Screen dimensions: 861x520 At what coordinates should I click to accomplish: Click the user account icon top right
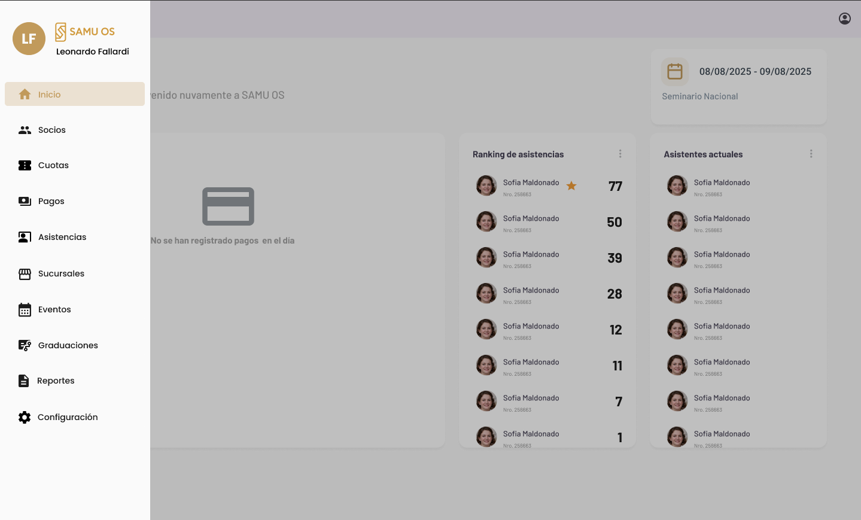point(844,19)
